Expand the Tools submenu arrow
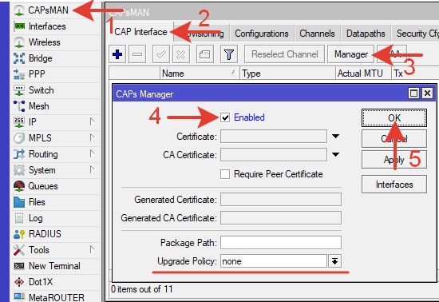The height and width of the screenshot is (302, 439). [92, 249]
